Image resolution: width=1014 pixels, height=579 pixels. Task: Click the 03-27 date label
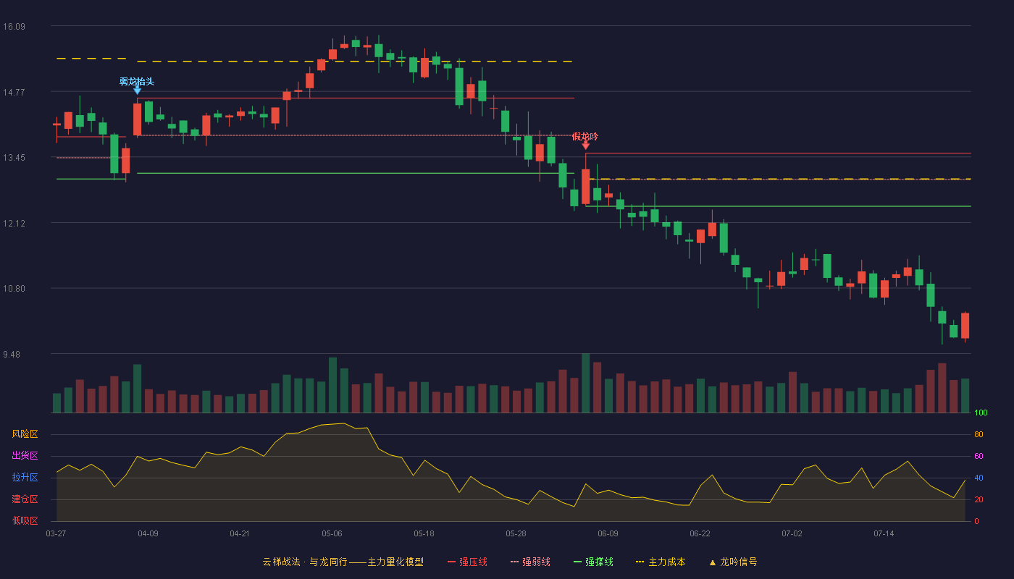[x=56, y=533]
